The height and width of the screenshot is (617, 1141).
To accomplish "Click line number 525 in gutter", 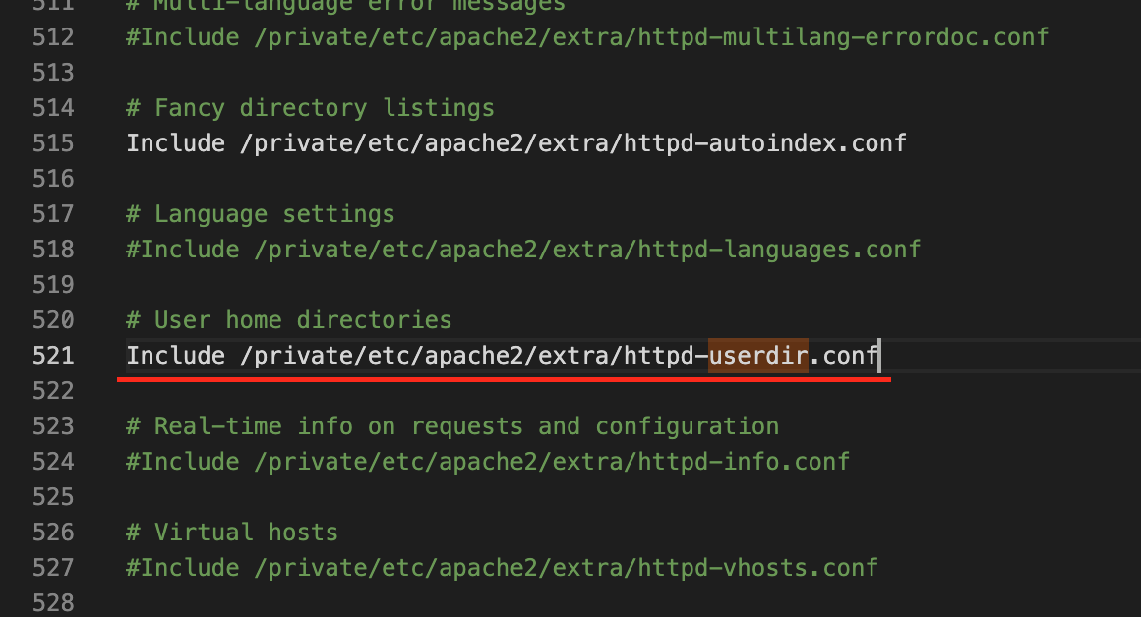I will point(53,497).
